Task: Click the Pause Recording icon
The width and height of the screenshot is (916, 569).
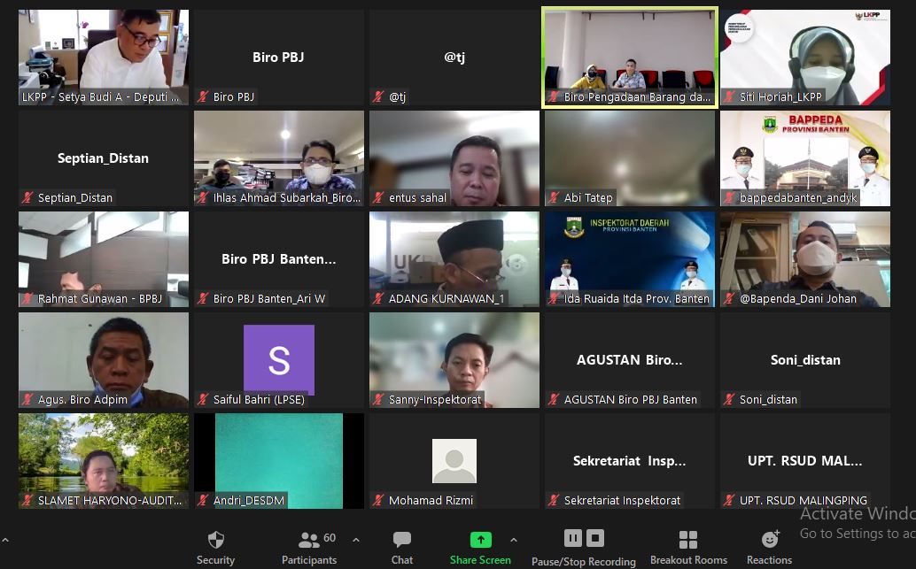Action: [573, 537]
